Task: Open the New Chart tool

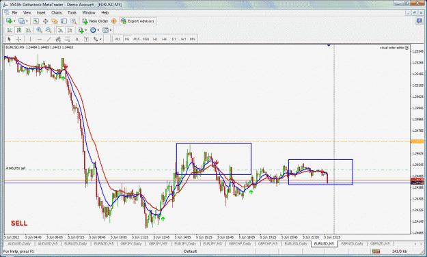Action: 9,21
